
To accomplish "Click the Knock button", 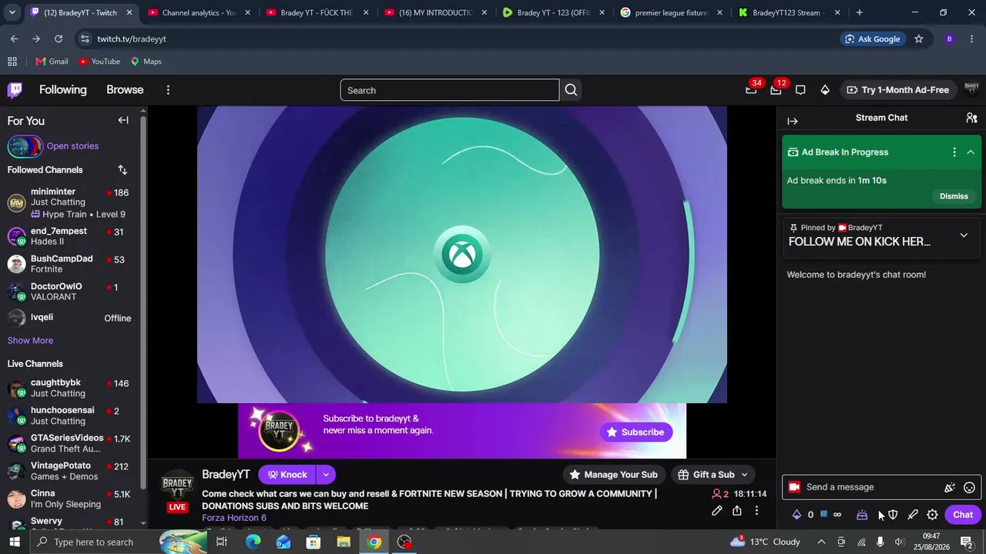I will (287, 475).
